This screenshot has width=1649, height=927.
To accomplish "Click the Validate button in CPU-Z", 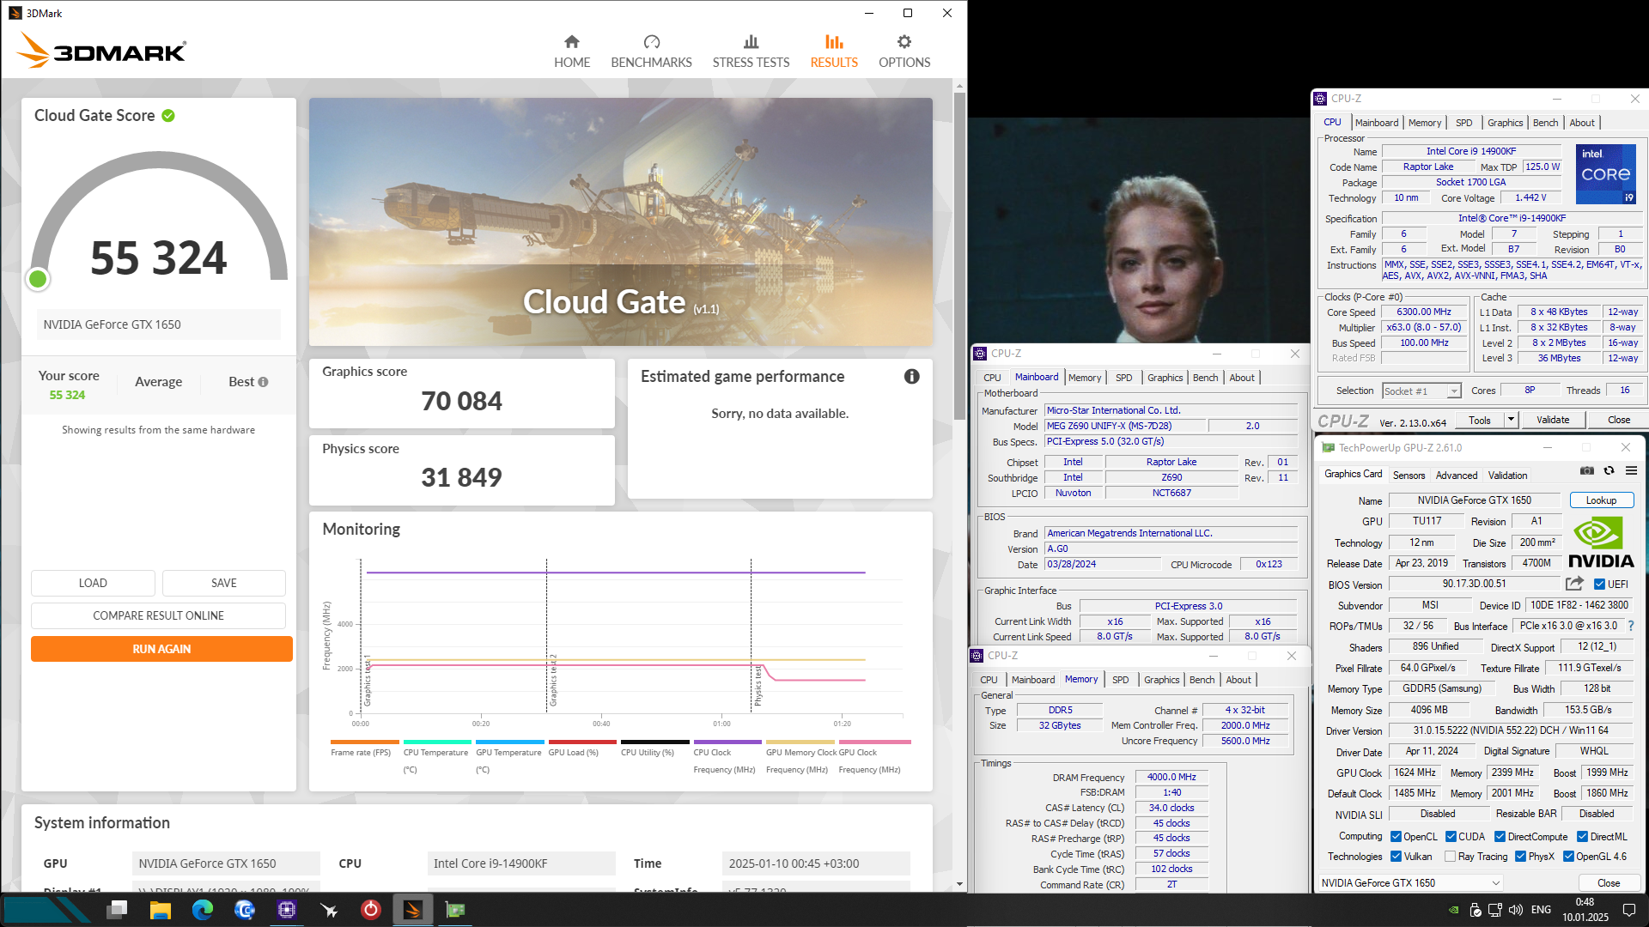I will pyautogui.click(x=1553, y=420).
